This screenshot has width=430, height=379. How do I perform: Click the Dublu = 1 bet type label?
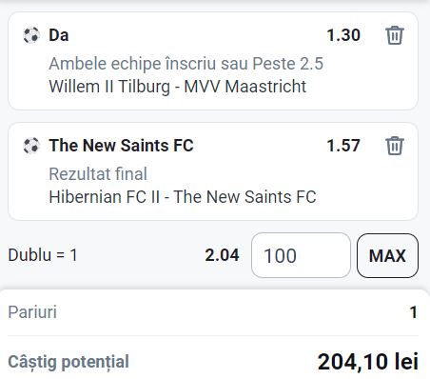click(43, 255)
